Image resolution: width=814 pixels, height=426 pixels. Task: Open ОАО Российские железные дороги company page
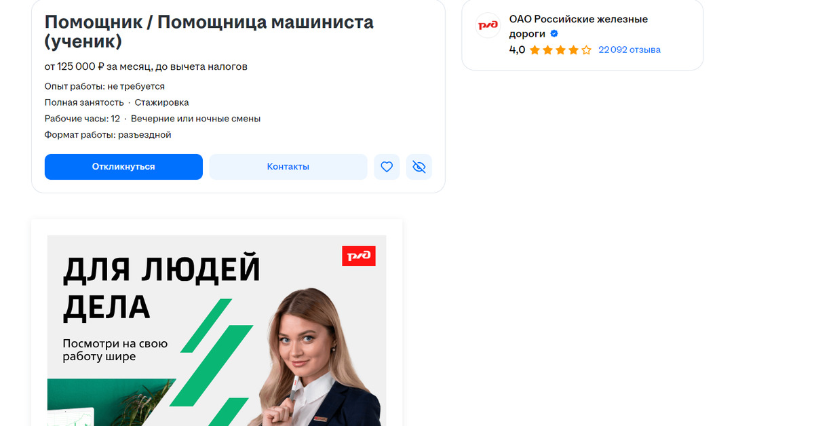coord(579,26)
